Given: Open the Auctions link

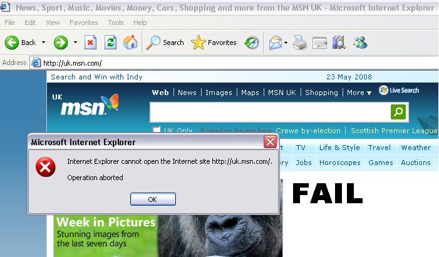Looking at the screenshot, I should tap(416, 163).
